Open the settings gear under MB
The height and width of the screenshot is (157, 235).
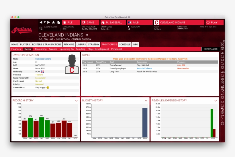(222, 67)
